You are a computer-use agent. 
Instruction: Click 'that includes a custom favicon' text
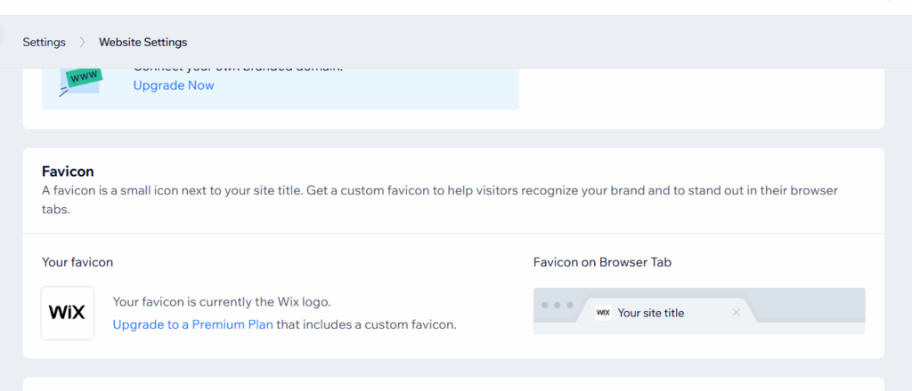(x=366, y=324)
